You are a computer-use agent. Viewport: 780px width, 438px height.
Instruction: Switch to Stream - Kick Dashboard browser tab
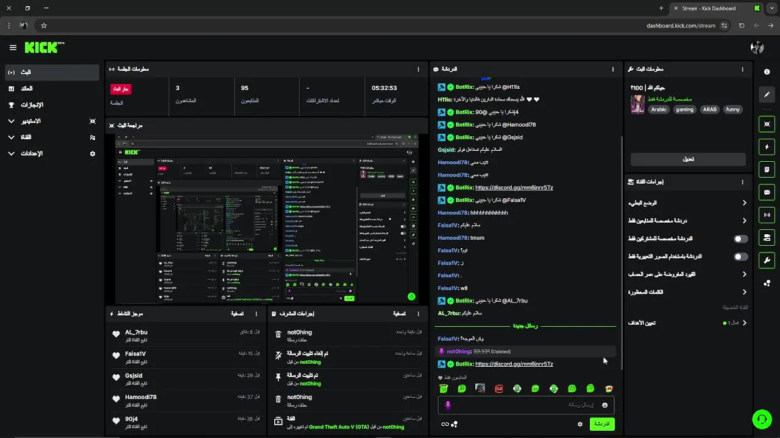click(x=717, y=9)
